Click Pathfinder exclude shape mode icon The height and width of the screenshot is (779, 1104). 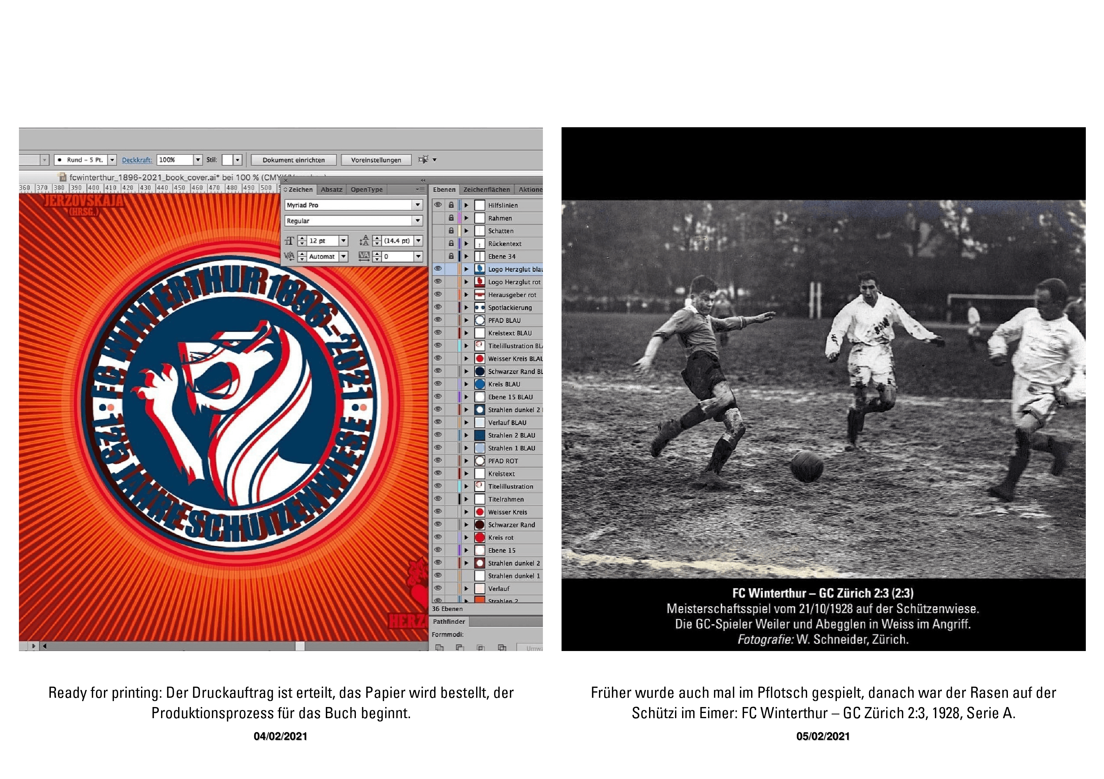502,647
